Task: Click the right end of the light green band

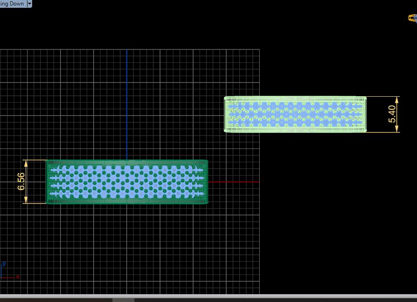Action: click(364, 114)
